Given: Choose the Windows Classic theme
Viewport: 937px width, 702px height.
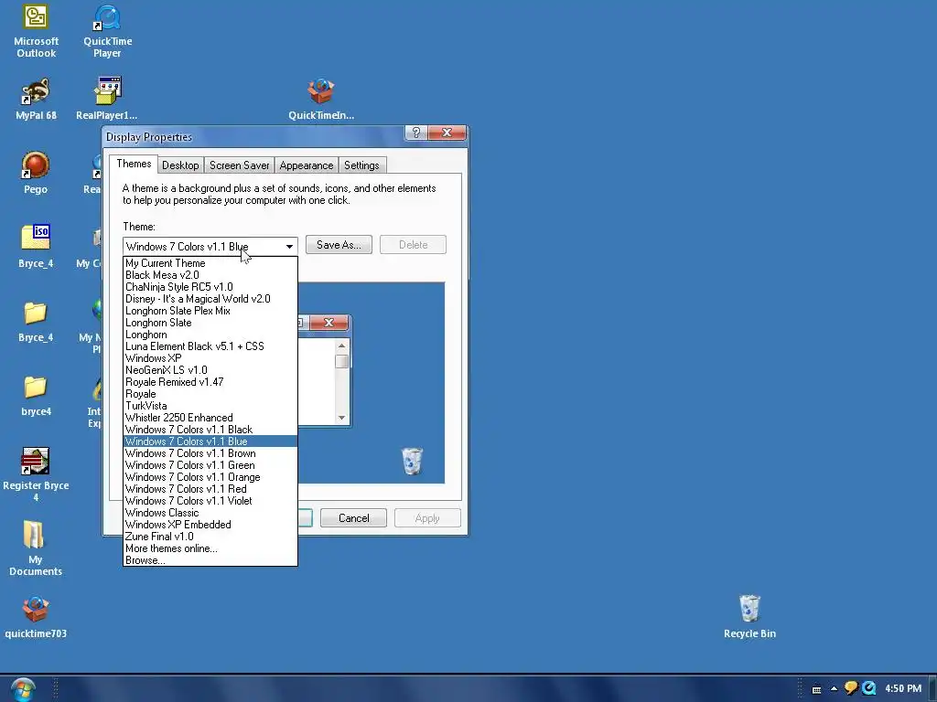Looking at the screenshot, I should click(x=210, y=513).
